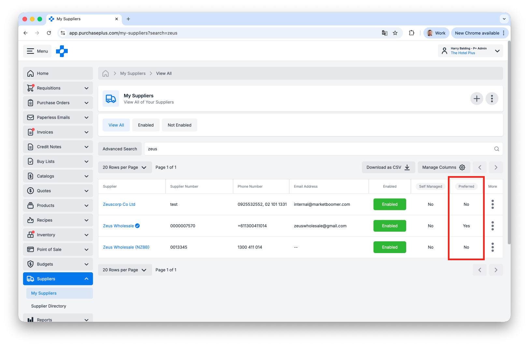
Task: Expand Paperless Emails menu
Action: pyautogui.click(x=58, y=117)
